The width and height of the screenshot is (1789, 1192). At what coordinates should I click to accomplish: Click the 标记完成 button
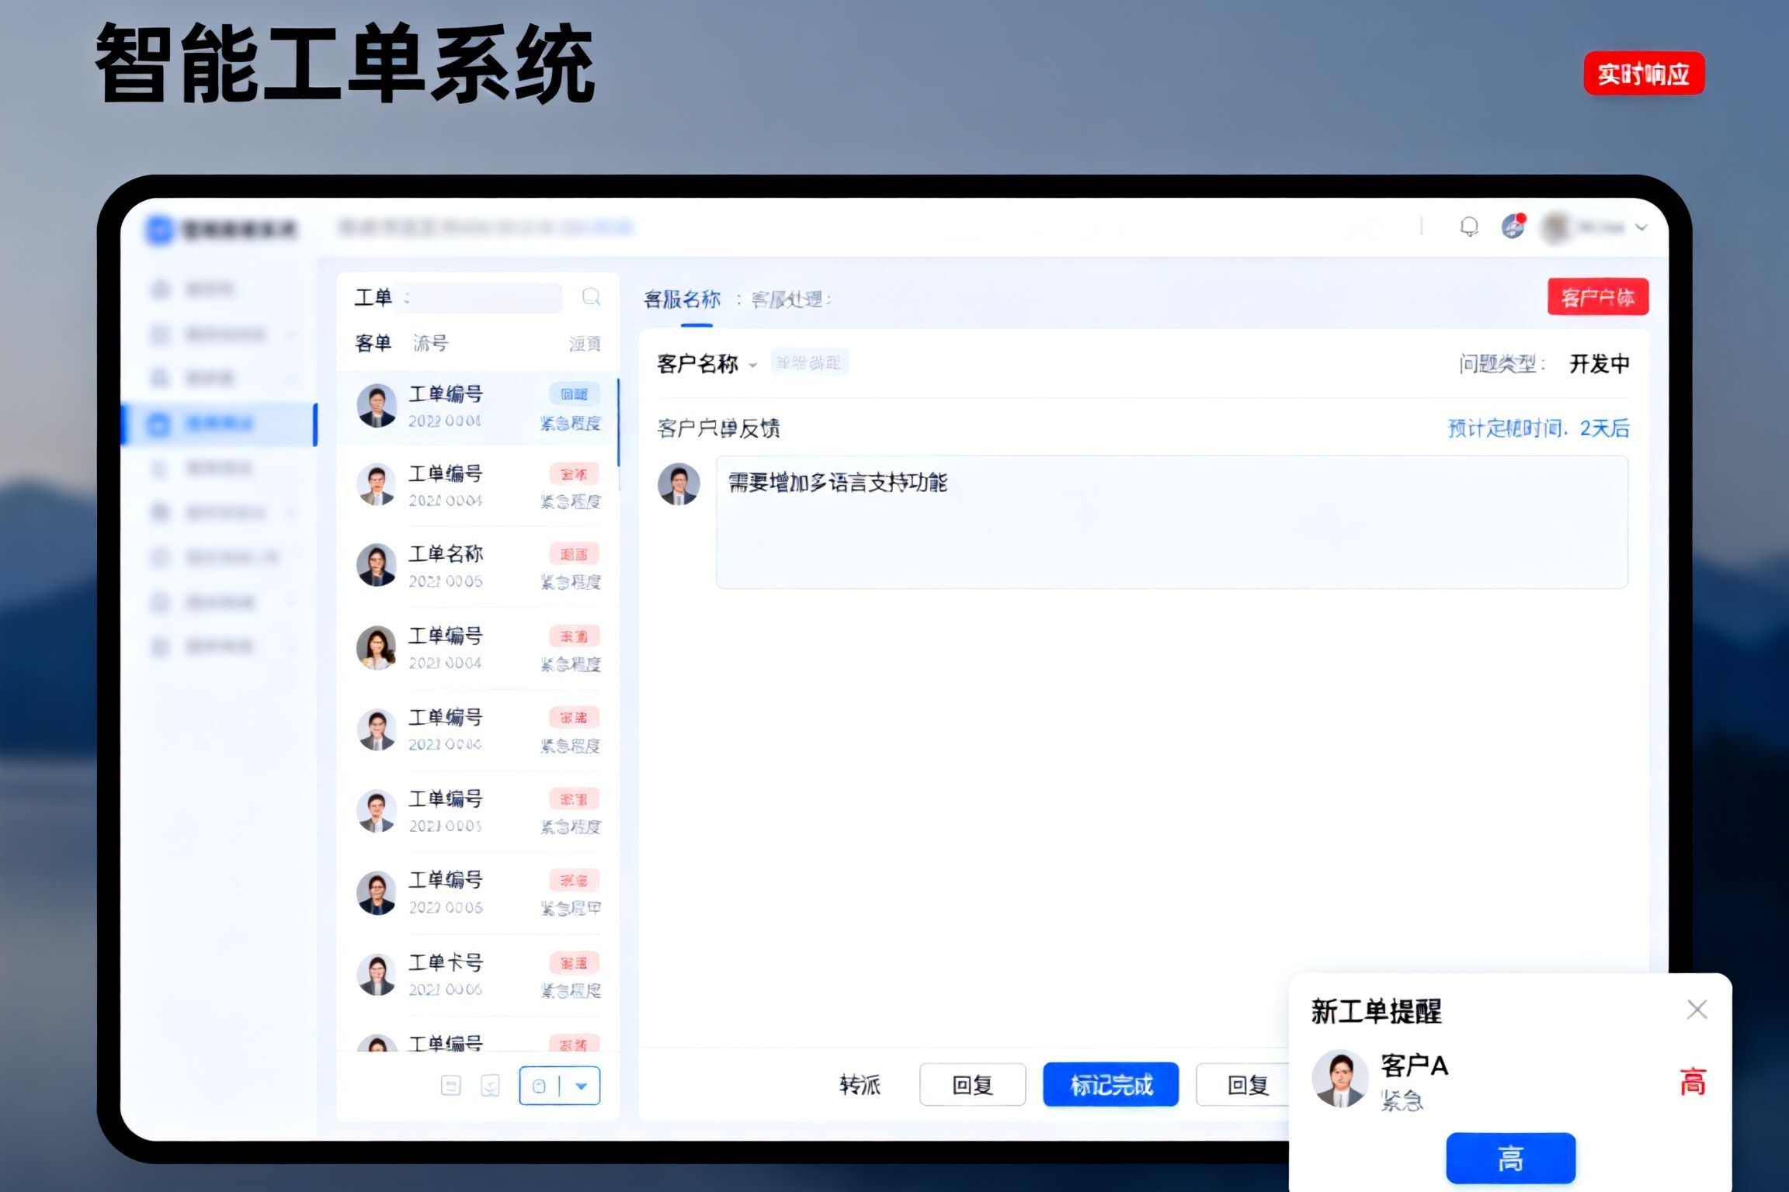point(1110,1084)
